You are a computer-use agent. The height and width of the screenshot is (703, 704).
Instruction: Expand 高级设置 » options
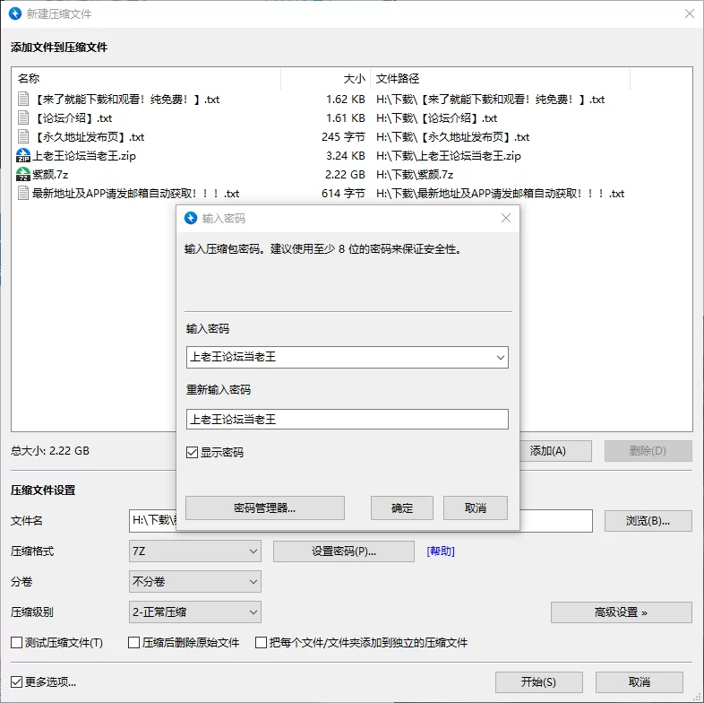[x=622, y=612]
